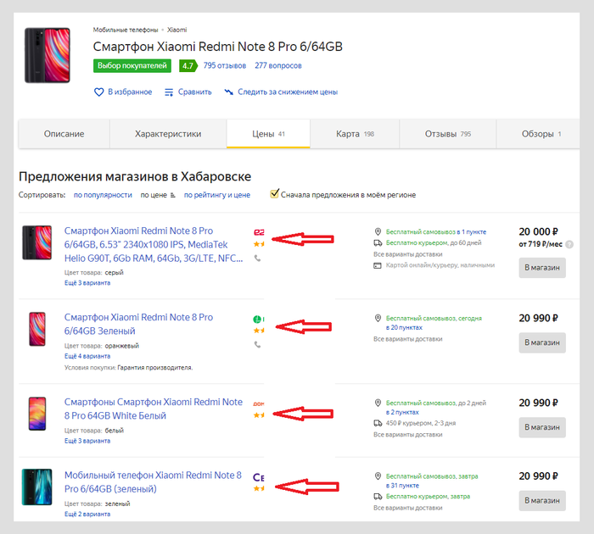The image size is (594, 534).
Task: Sort offers по популярности
Action: [x=103, y=195]
